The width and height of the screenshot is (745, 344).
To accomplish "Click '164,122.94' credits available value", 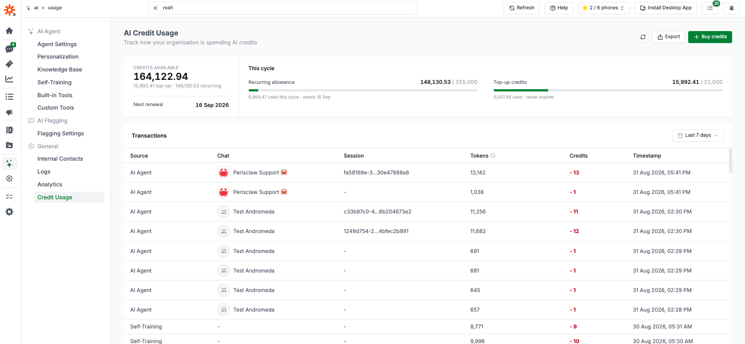I will pos(161,77).
